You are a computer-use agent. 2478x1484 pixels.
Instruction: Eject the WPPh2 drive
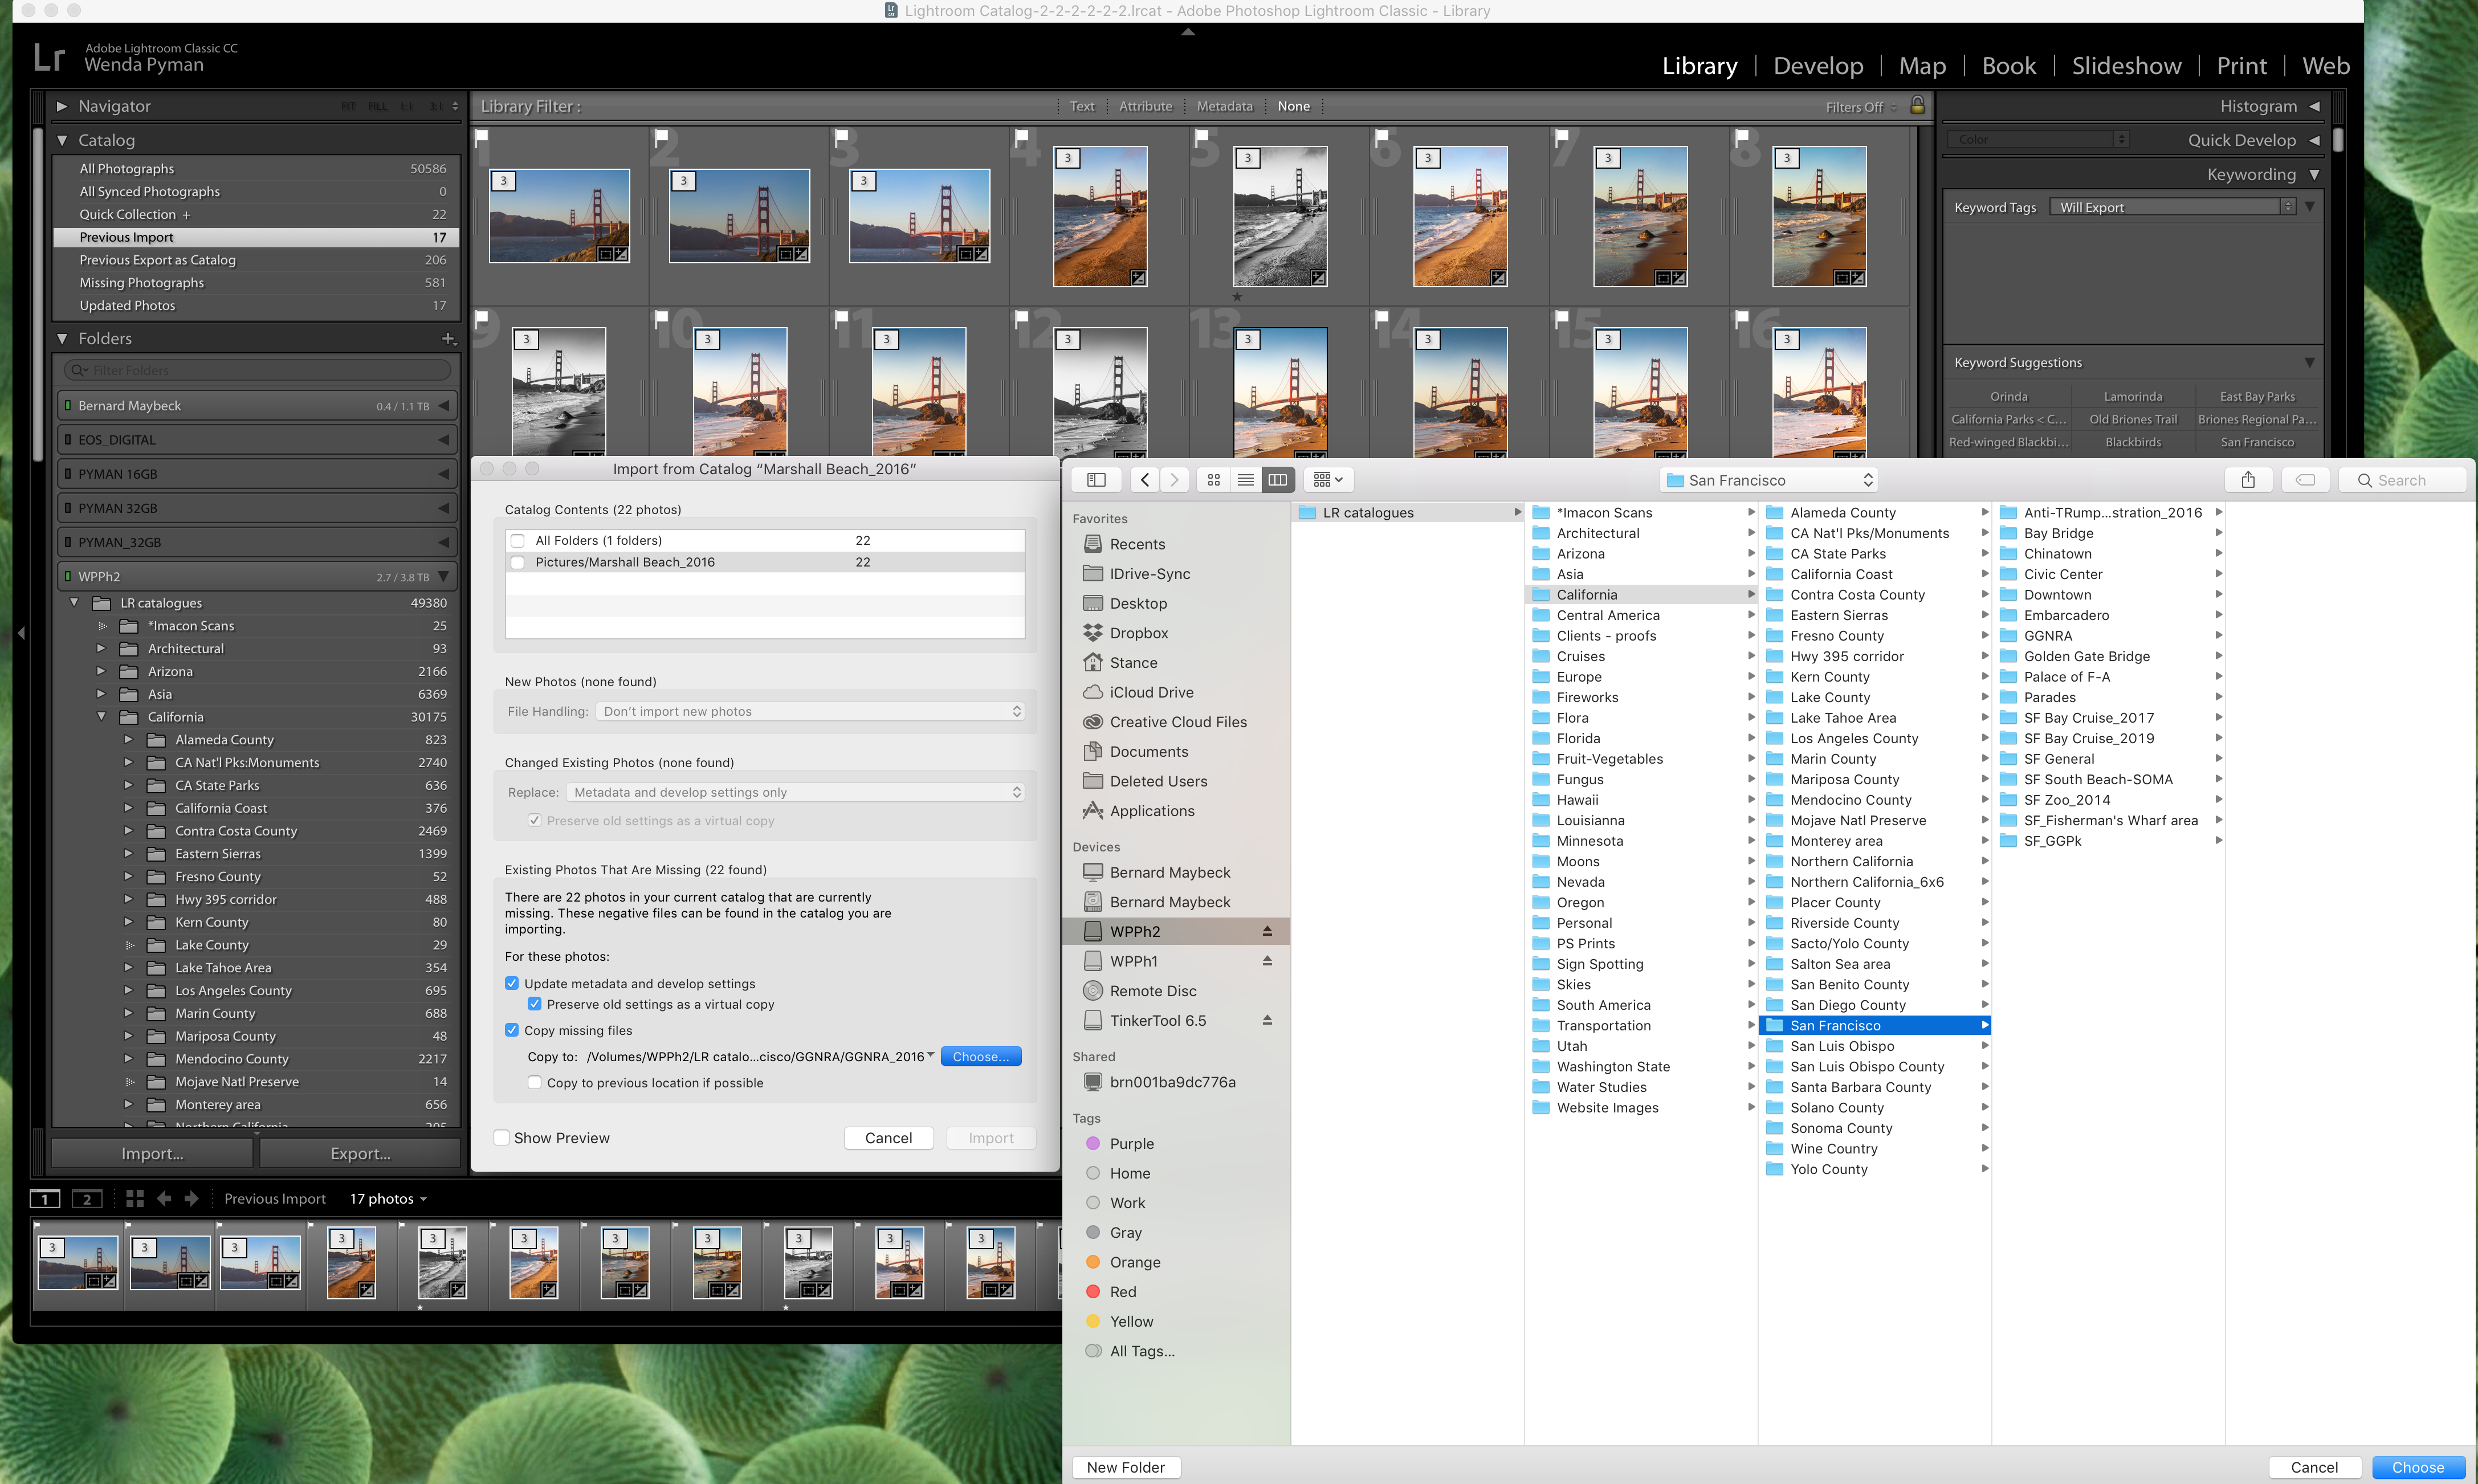pyautogui.click(x=1267, y=931)
